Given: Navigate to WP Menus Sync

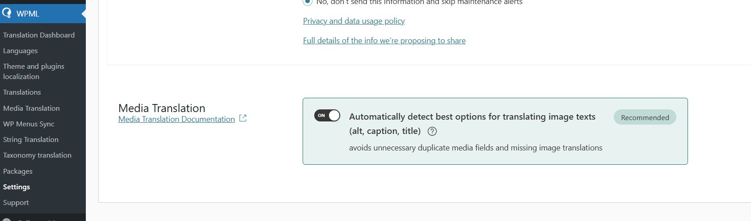Looking at the screenshot, I should tap(29, 124).
